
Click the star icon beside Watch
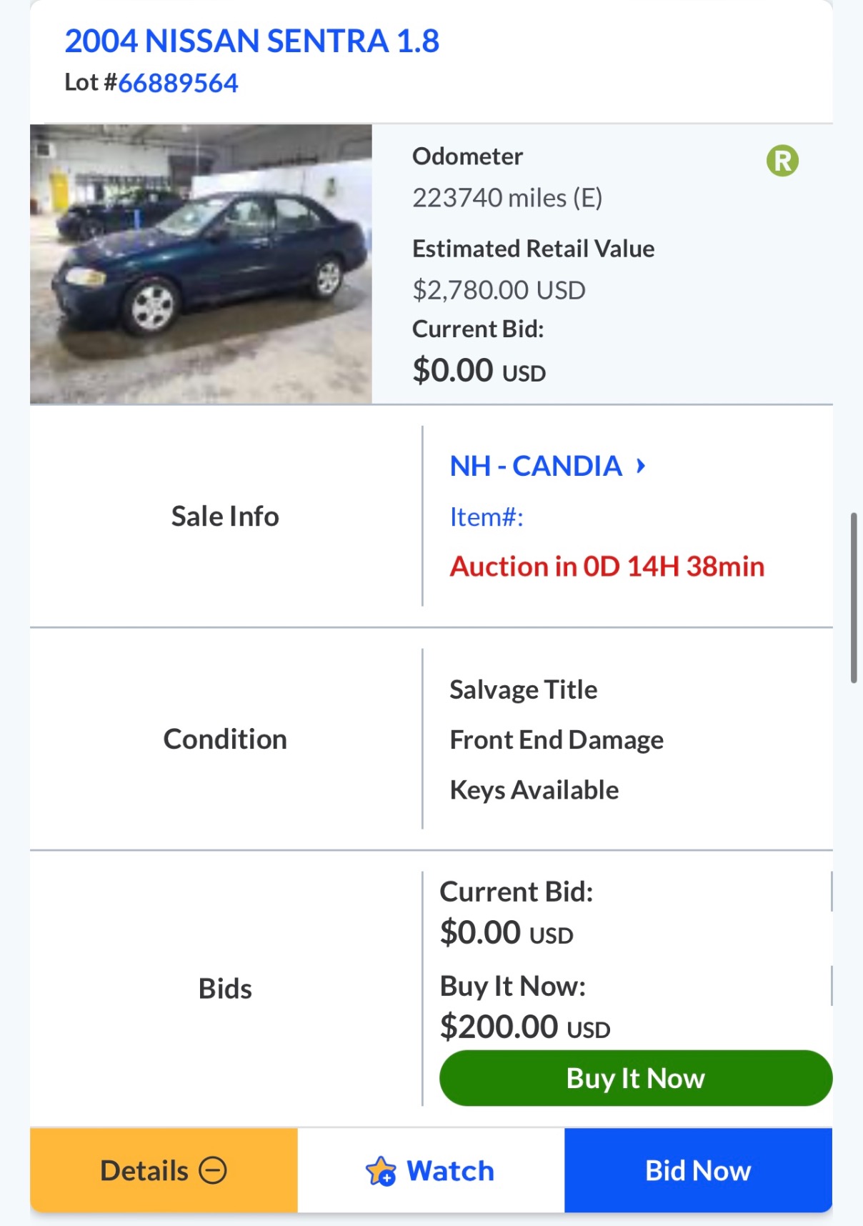[x=381, y=1171]
